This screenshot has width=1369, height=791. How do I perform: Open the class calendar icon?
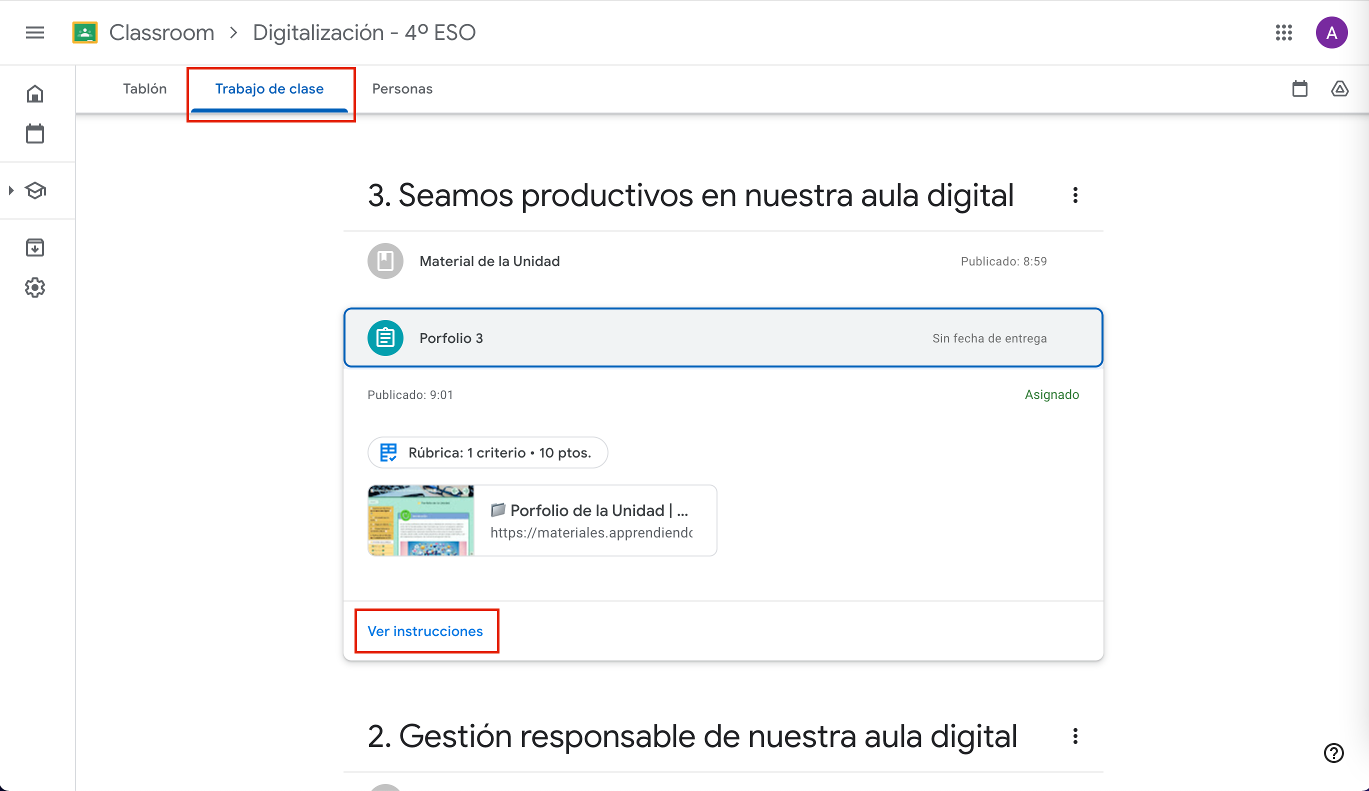(1299, 88)
